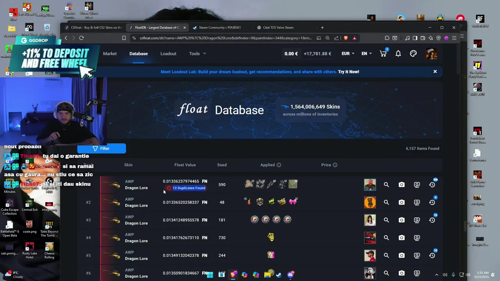Click the Filter button
The width and height of the screenshot is (500, 281).
[102, 148]
